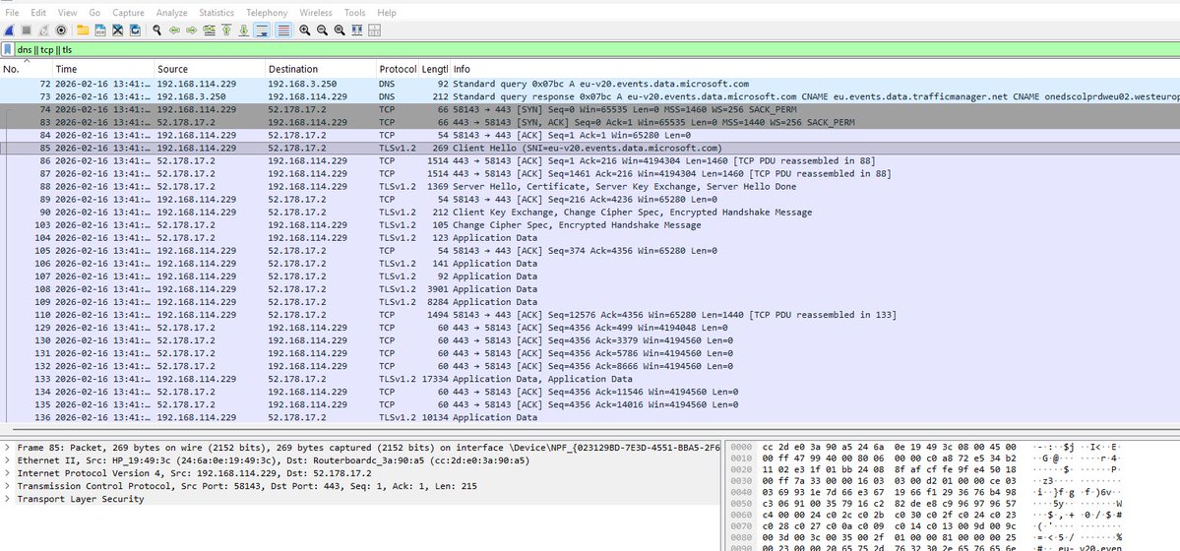The image size is (1180, 551).
Task: Select packet 109 with length 8284
Action: click(x=590, y=302)
